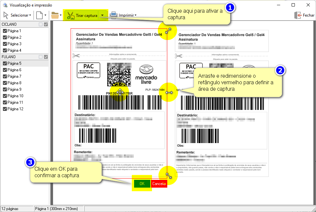The width and height of the screenshot is (316, 212).
Task: Untick the Página 4 checkbox
Action: 5,50
